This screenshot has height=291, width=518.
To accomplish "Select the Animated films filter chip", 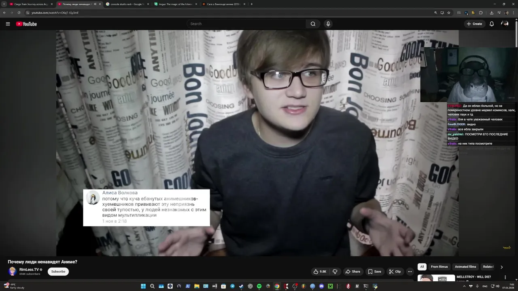I will (x=465, y=267).
